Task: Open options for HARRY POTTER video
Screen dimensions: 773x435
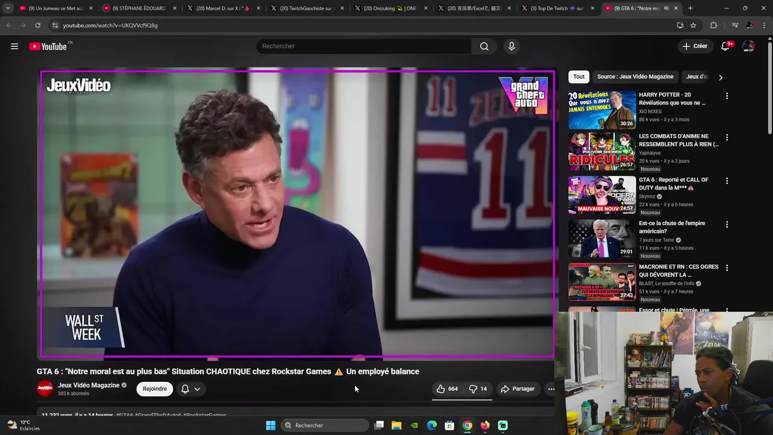Action: tap(726, 96)
